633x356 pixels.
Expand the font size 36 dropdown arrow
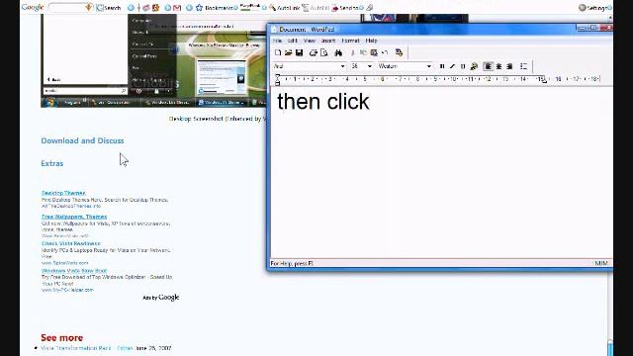(x=369, y=66)
